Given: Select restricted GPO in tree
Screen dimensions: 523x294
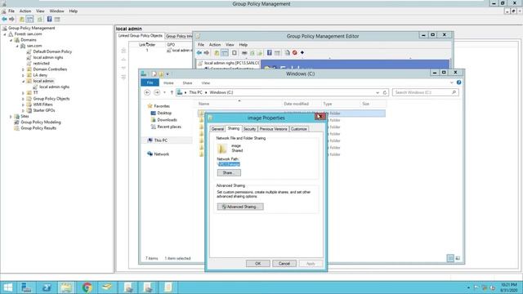Looking at the screenshot, I should pos(41,64).
